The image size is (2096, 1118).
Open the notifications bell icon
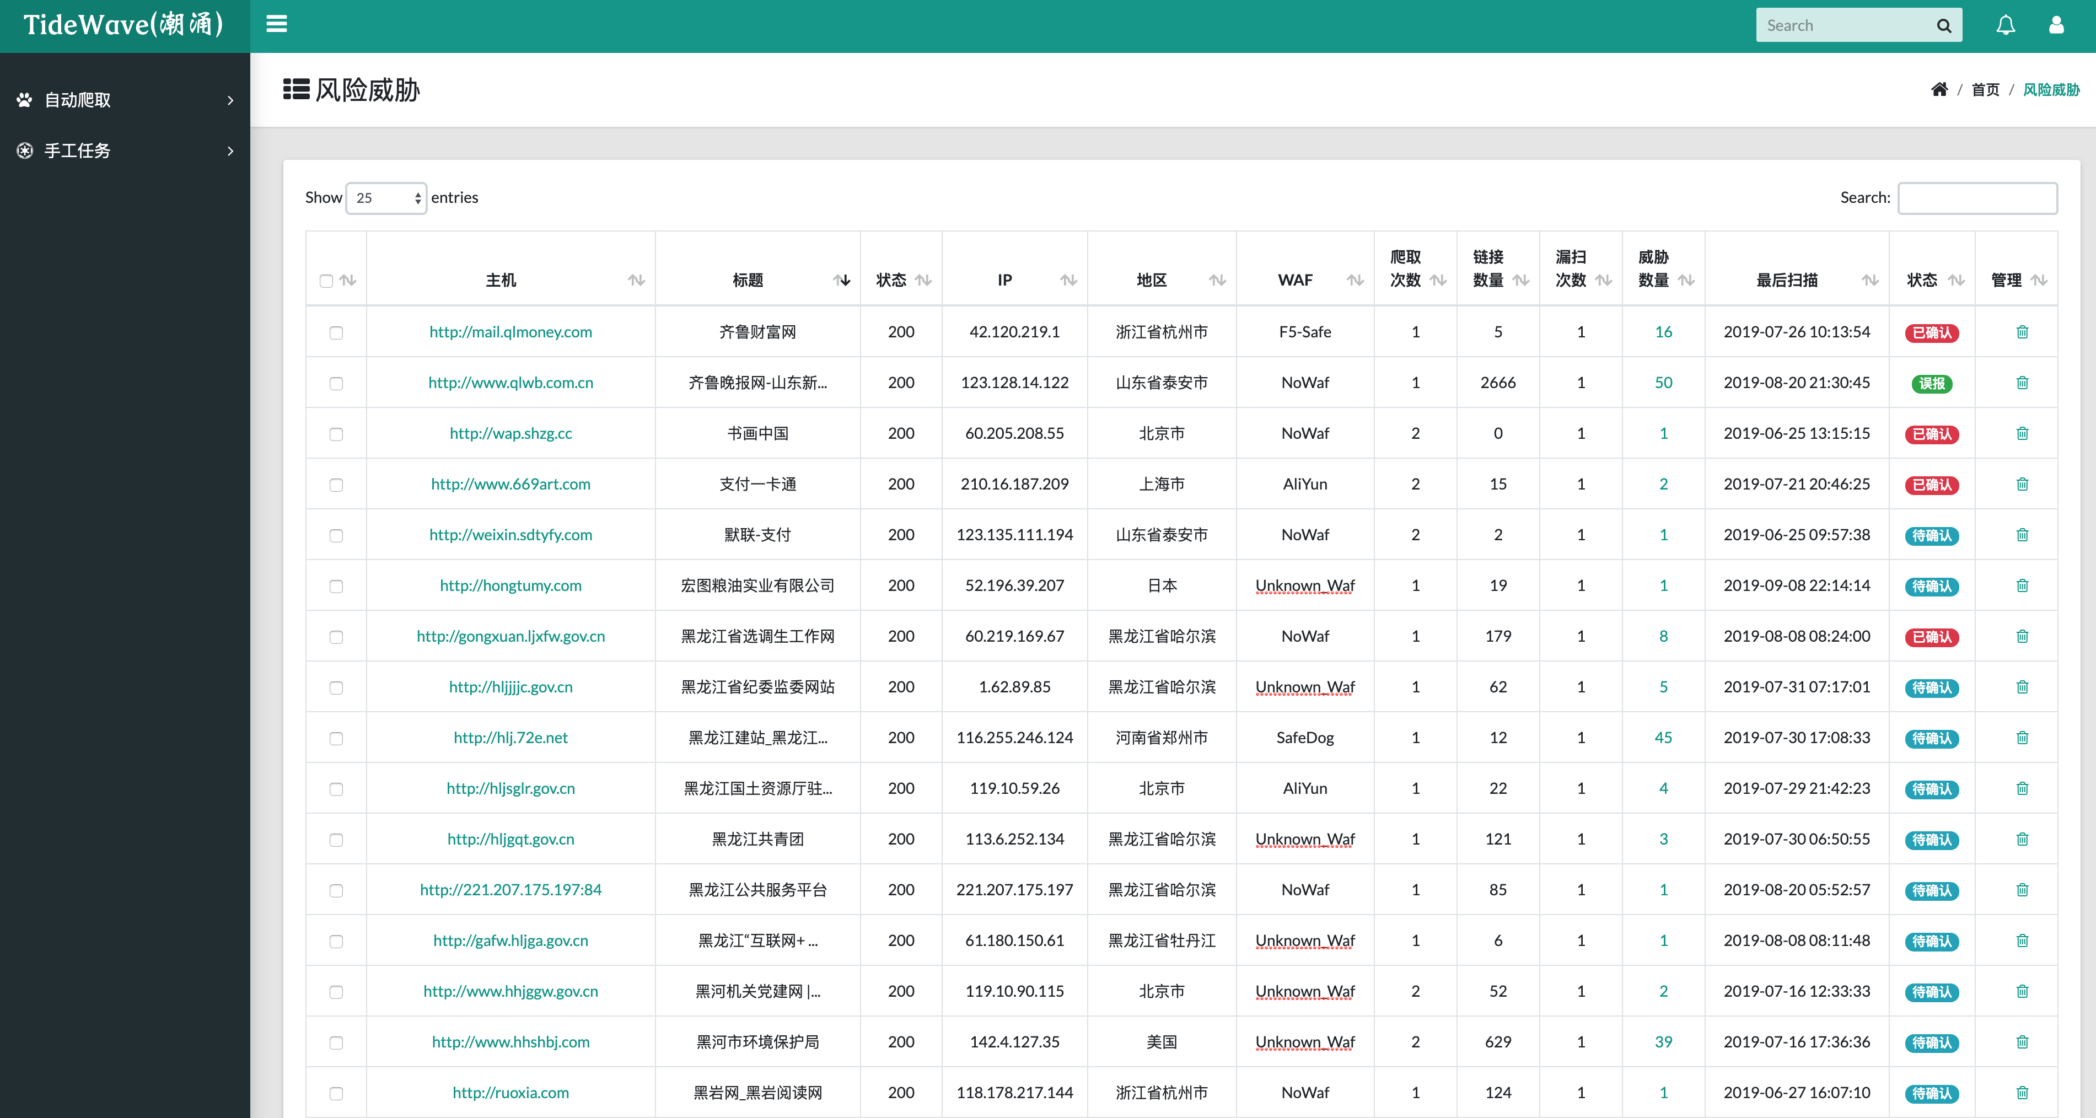tap(2006, 25)
